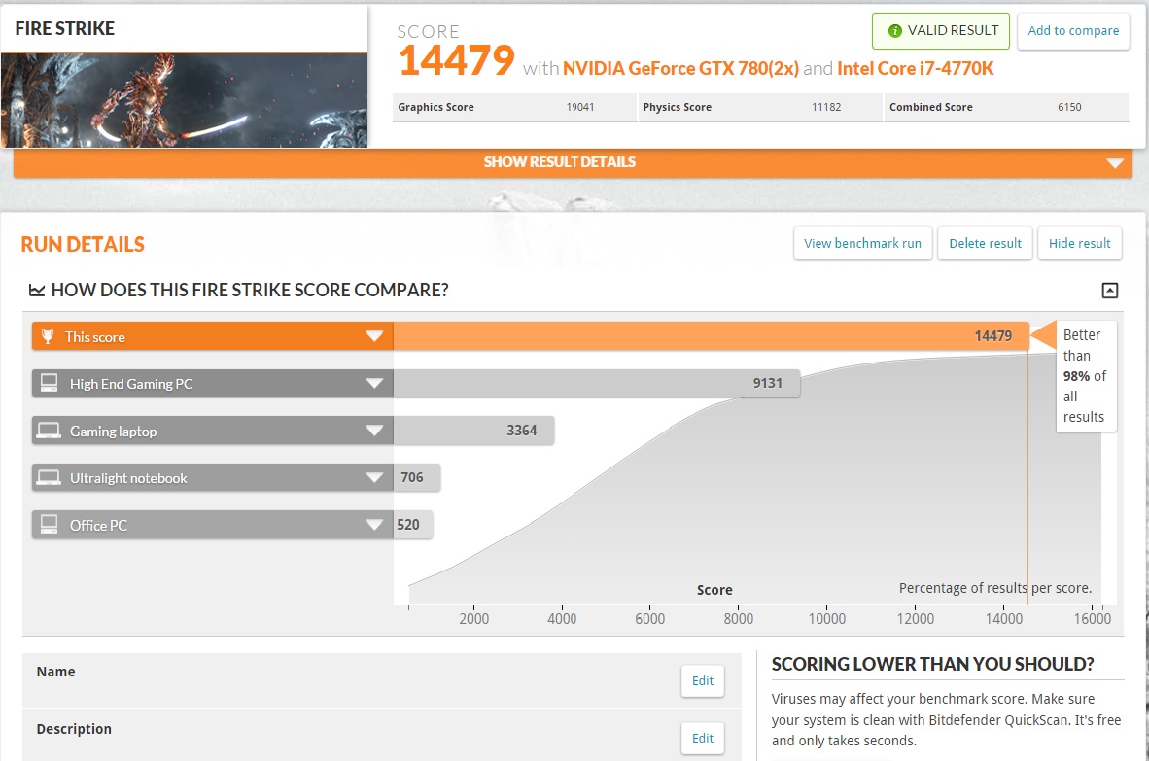
Task: Click the laptop icon for Ultralight notebook
Action: 50,477
